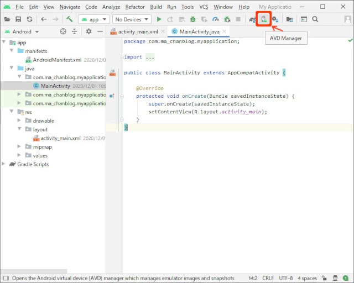Open the Refactor menu

[x=135, y=7]
